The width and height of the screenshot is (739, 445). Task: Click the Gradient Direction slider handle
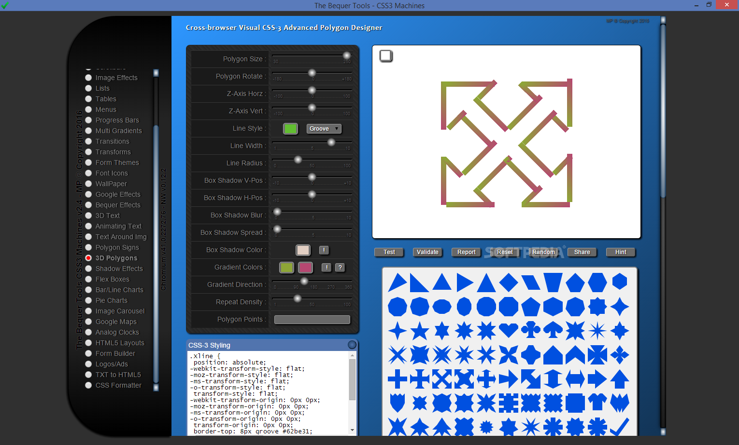click(304, 281)
